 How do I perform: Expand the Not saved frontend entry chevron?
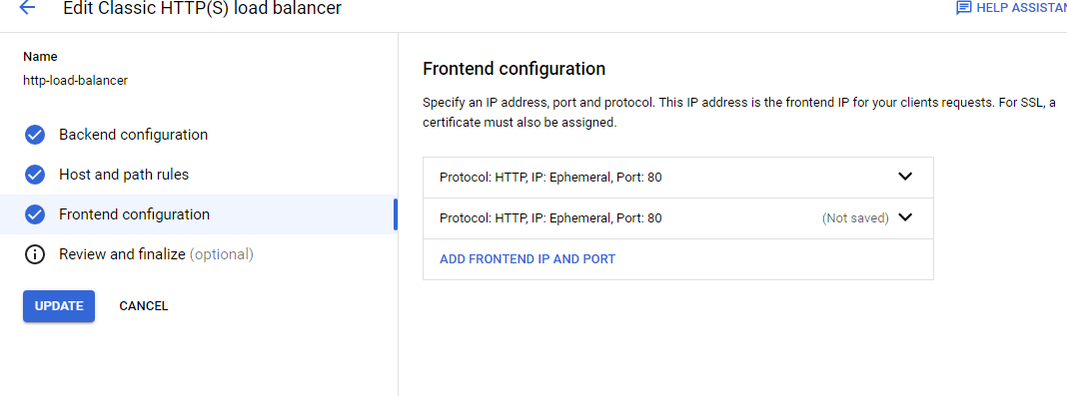904,218
